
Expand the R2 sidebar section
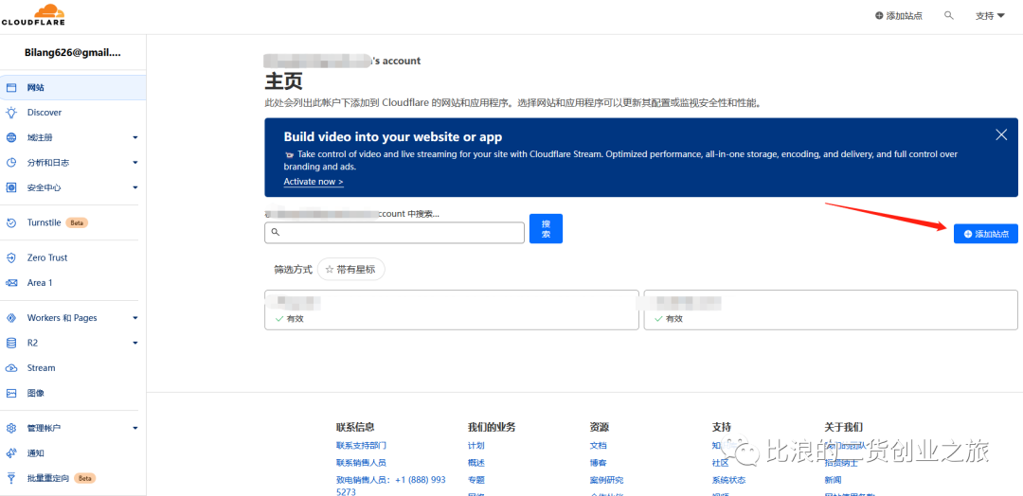pos(135,343)
